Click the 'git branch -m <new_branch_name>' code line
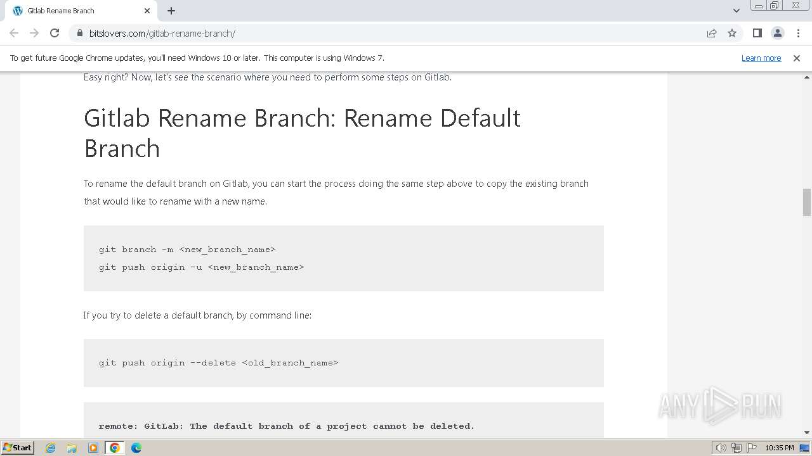The height and width of the screenshot is (456, 812). click(187, 250)
